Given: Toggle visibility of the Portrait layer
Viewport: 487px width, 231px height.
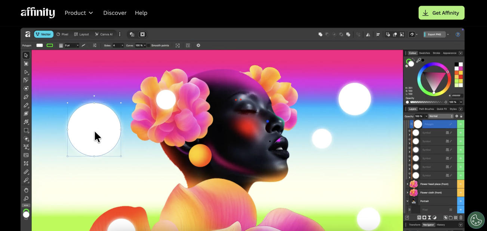Looking at the screenshot, I should (x=460, y=201).
